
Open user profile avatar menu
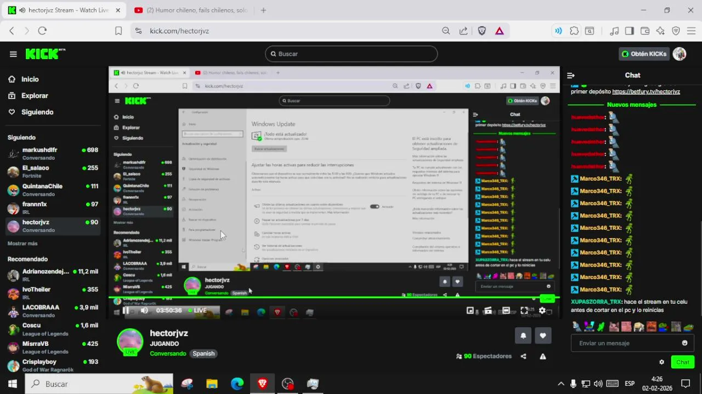[680, 54]
